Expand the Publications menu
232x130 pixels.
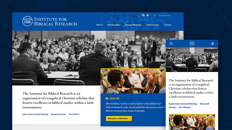[x=153, y=25]
